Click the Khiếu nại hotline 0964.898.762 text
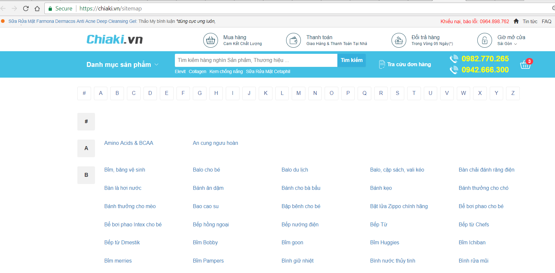555x273 pixels. pos(475,22)
